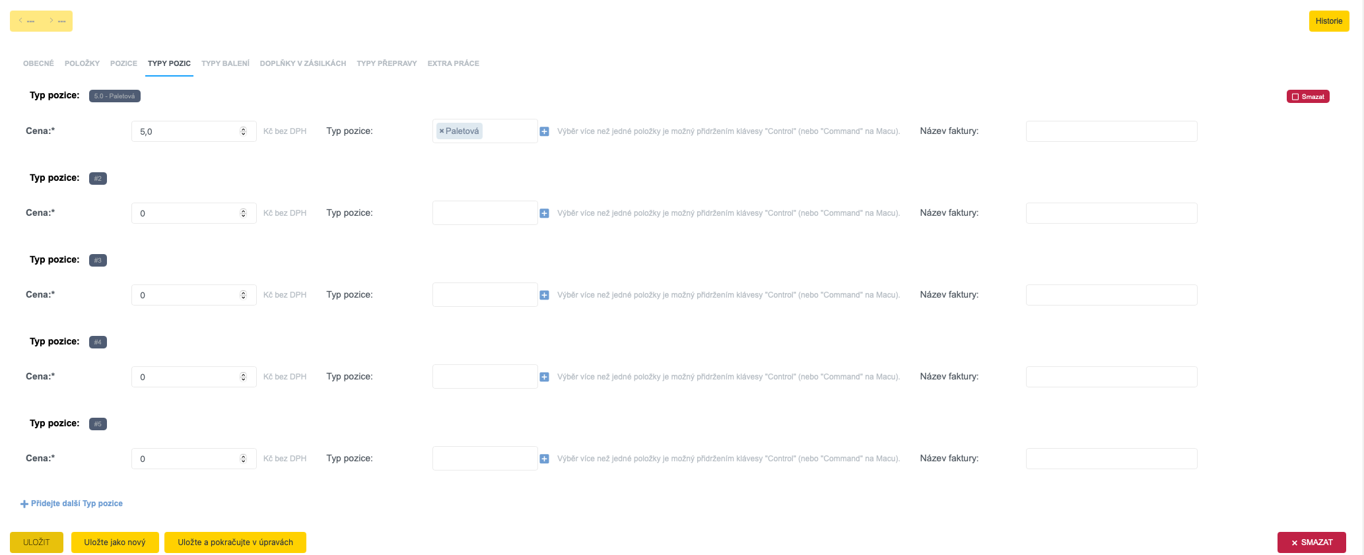
Task: Open the Typ pozice selector in row #3
Action: click(x=485, y=295)
